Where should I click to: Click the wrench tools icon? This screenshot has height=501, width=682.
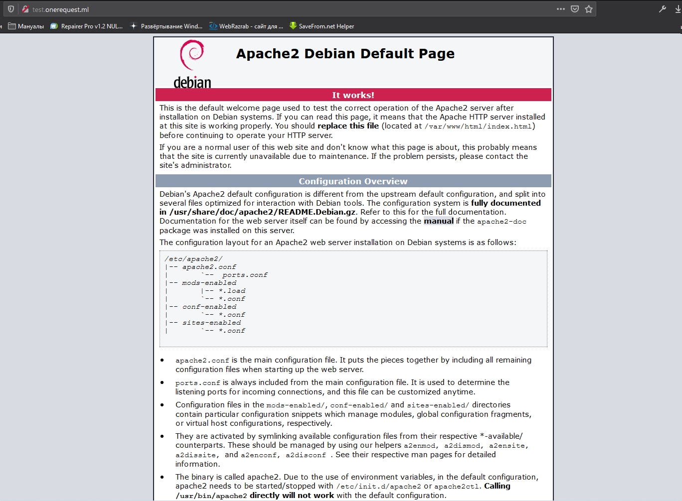(x=663, y=9)
